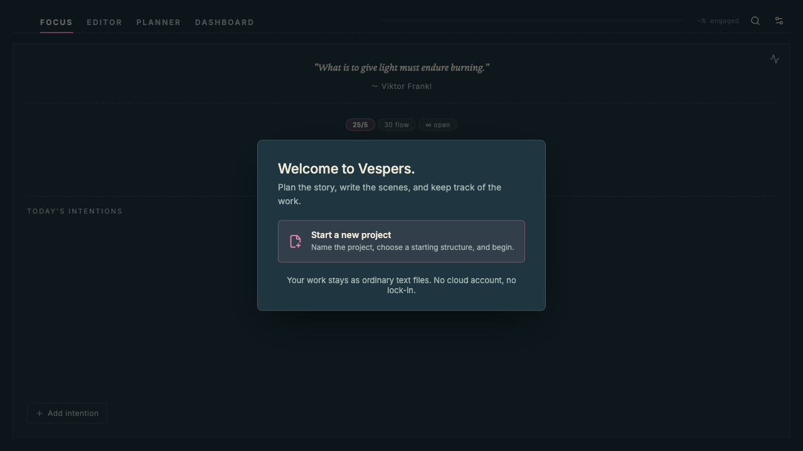Screen dimensions: 803x451
Task: Open the Planner tab
Action: 158,22
